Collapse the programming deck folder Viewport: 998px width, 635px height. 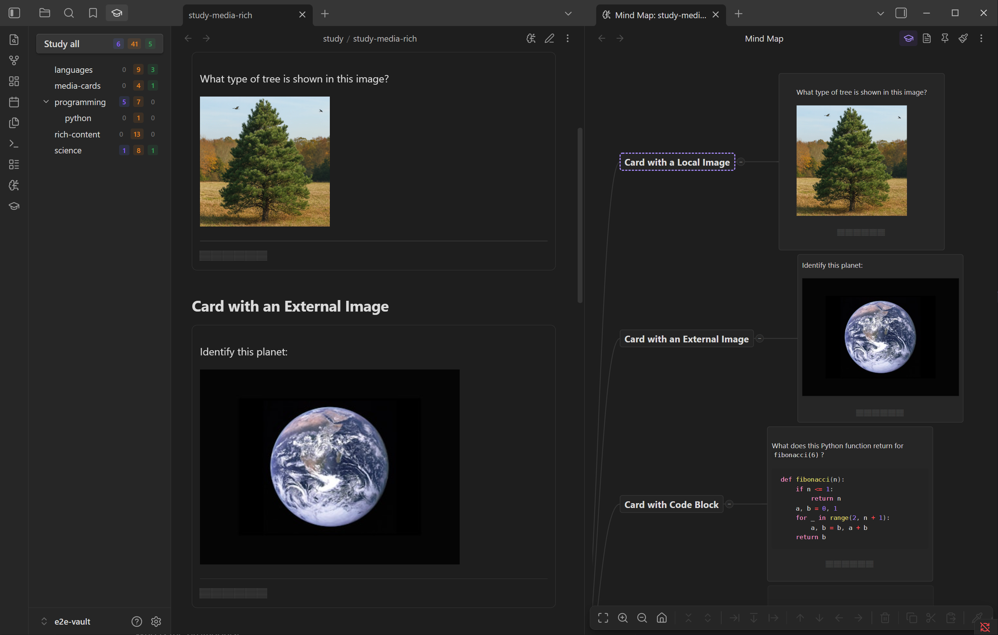pos(46,102)
